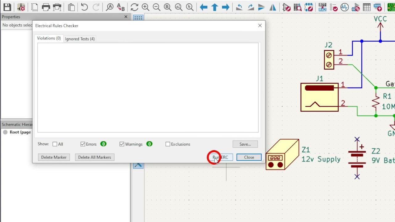Open the Simulator waveform icon
This screenshot has height=222, width=395.
345,7
